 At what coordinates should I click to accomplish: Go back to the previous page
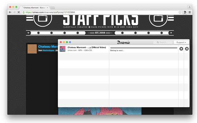click(10, 12)
